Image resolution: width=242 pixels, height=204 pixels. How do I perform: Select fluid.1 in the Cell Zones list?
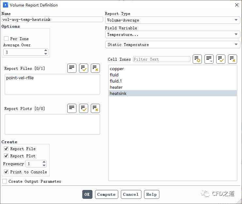tap(116, 81)
